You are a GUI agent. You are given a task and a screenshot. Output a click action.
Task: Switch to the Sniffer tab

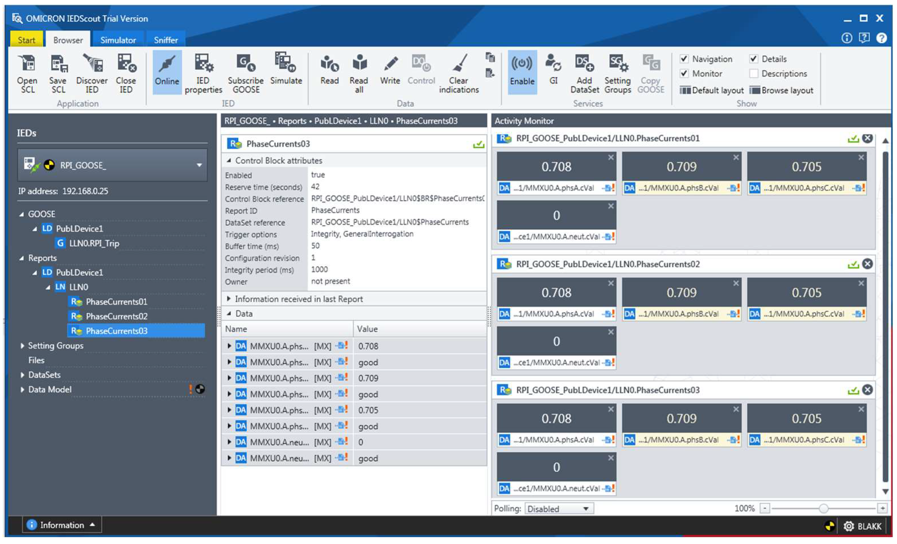tap(166, 40)
